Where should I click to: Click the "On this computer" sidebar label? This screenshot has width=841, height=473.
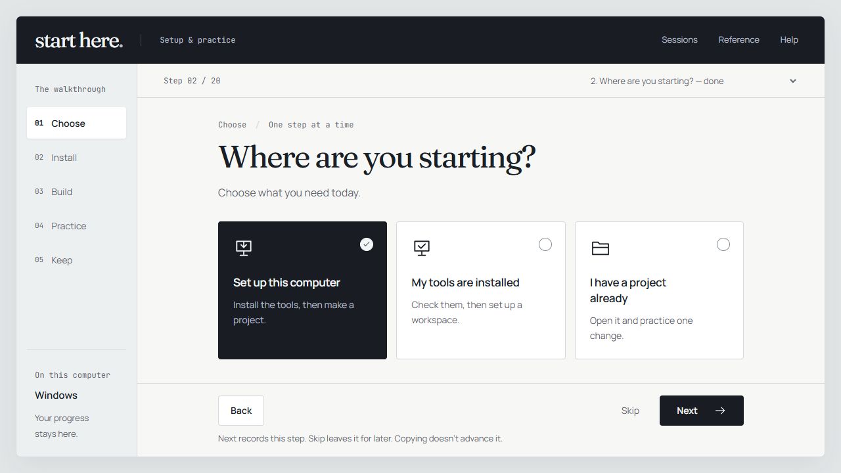coord(72,375)
